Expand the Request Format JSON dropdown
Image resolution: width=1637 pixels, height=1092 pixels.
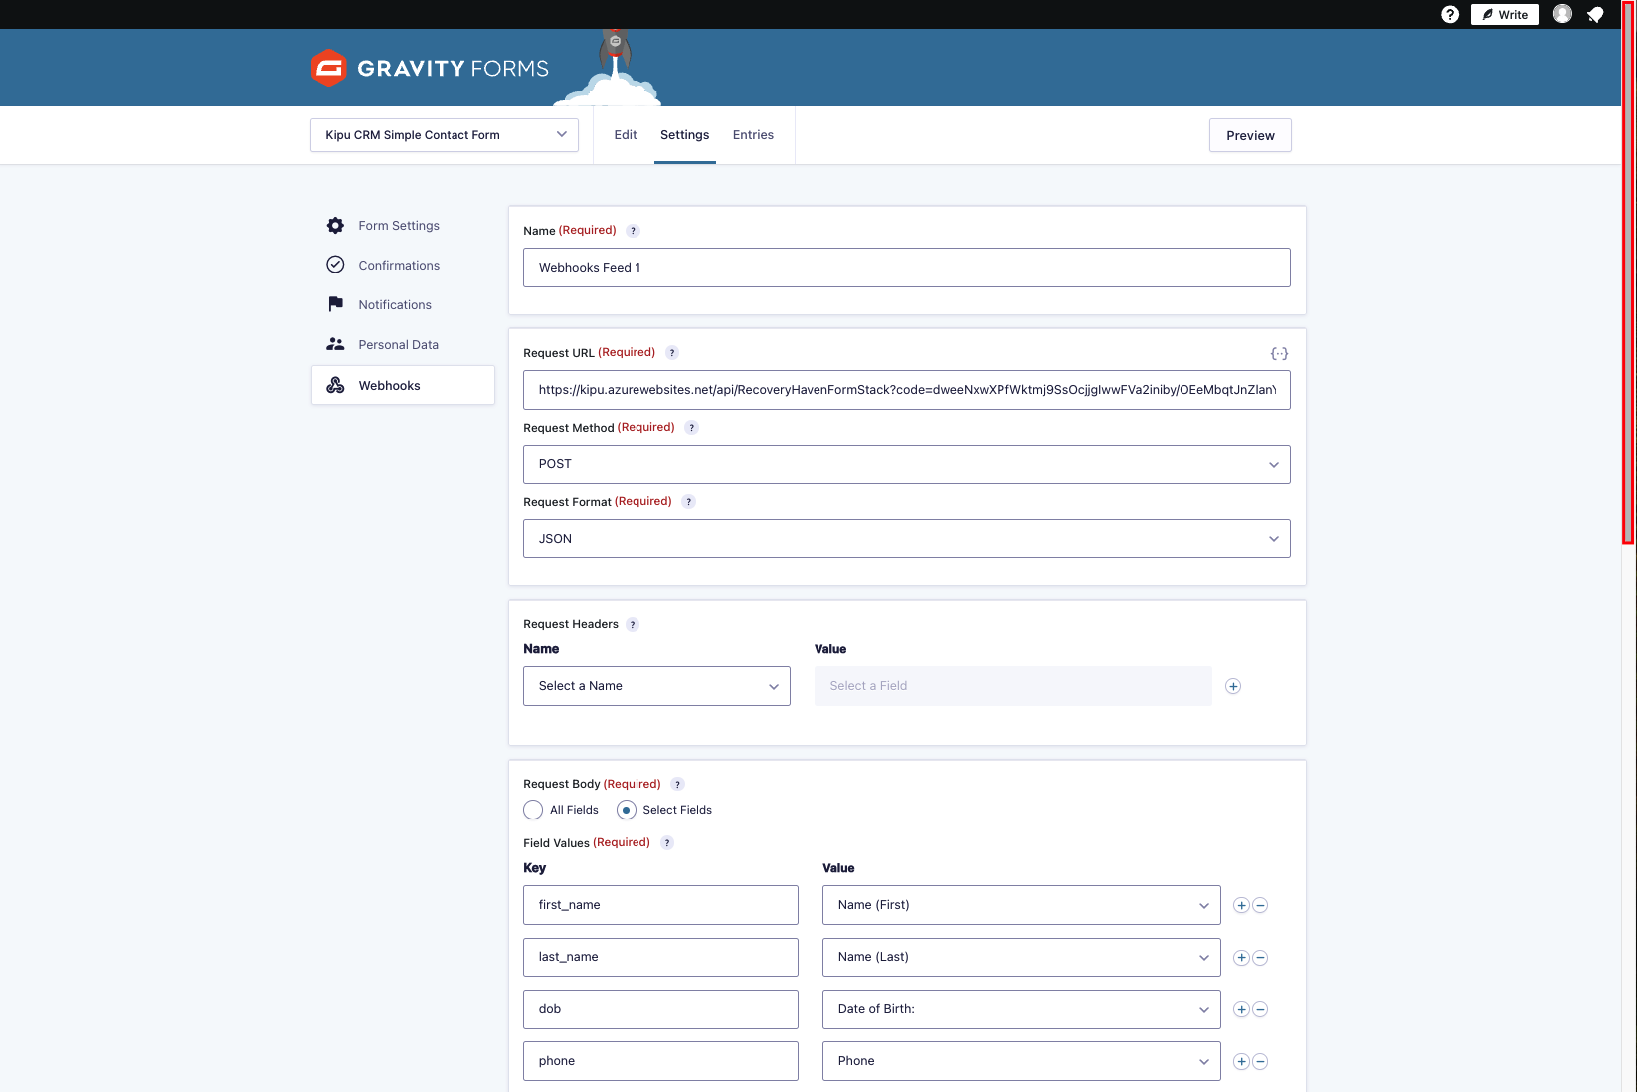point(906,539)
